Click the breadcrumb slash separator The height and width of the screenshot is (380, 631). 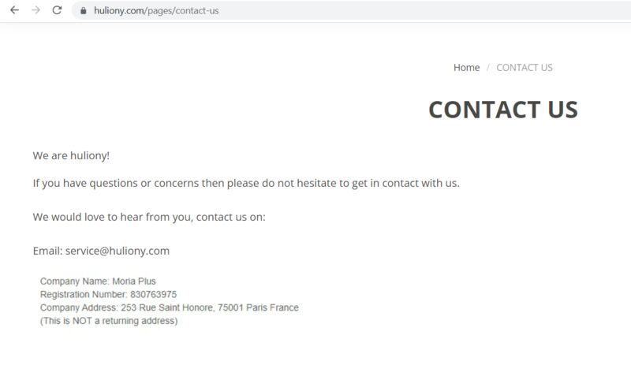487,68
